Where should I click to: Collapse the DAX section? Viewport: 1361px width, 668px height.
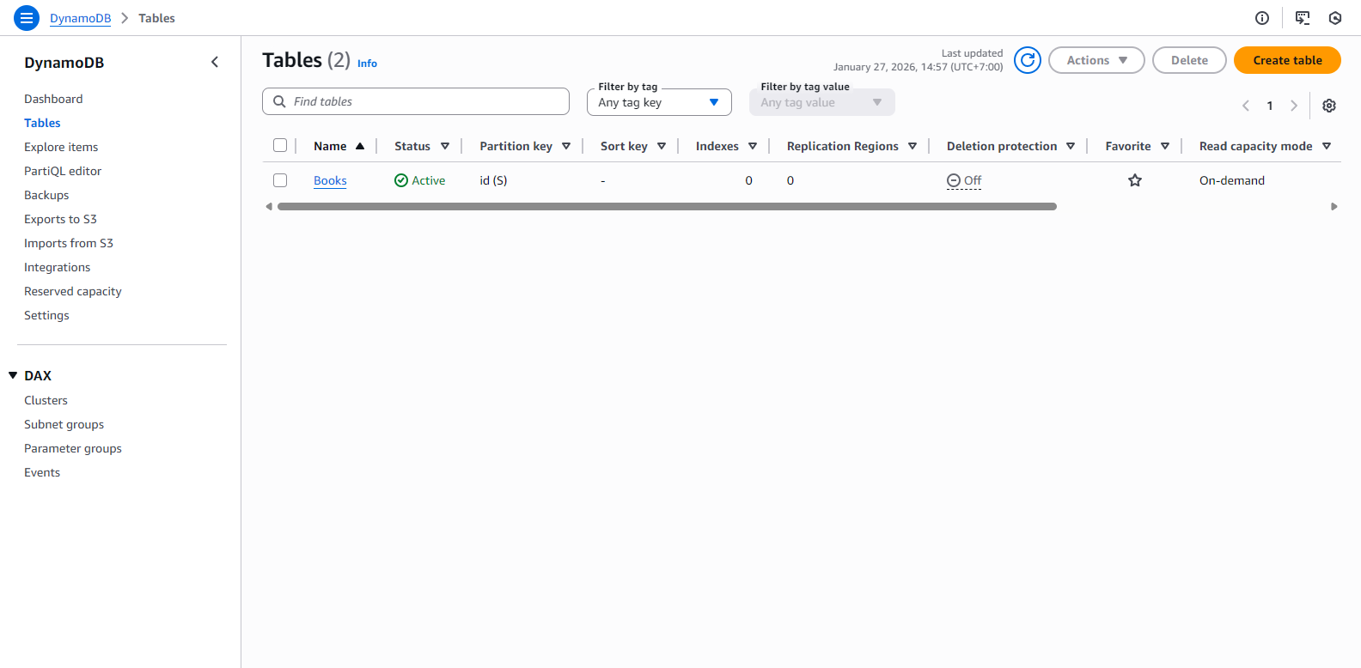[x=13, y=375]
